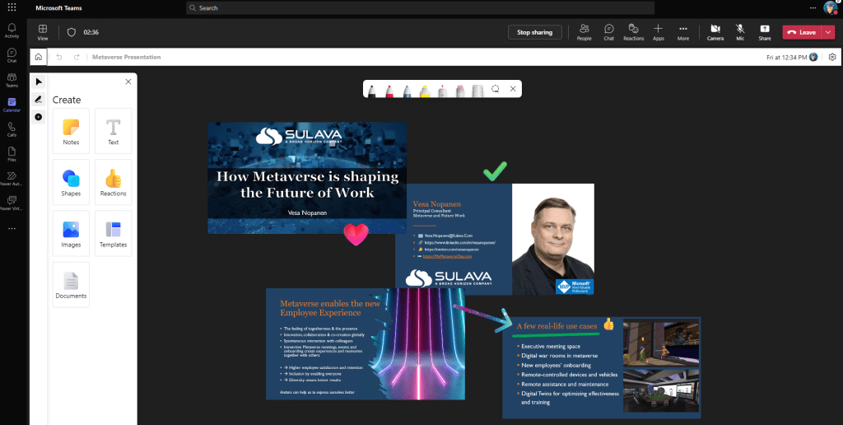The image size is (843, 425).
Task: Switch to Chat in left rail
Action: [x=12, y=55]
